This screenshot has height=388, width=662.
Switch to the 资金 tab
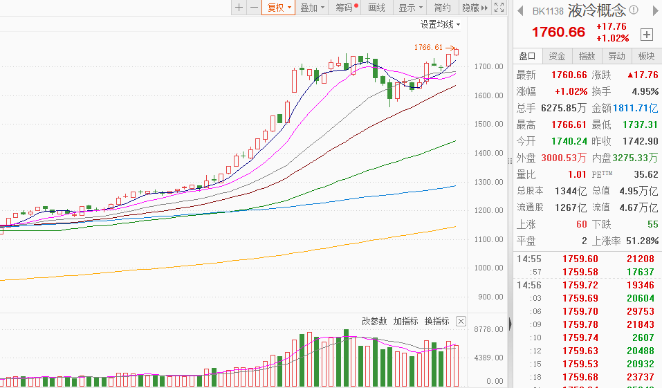[x=557, y=56]
